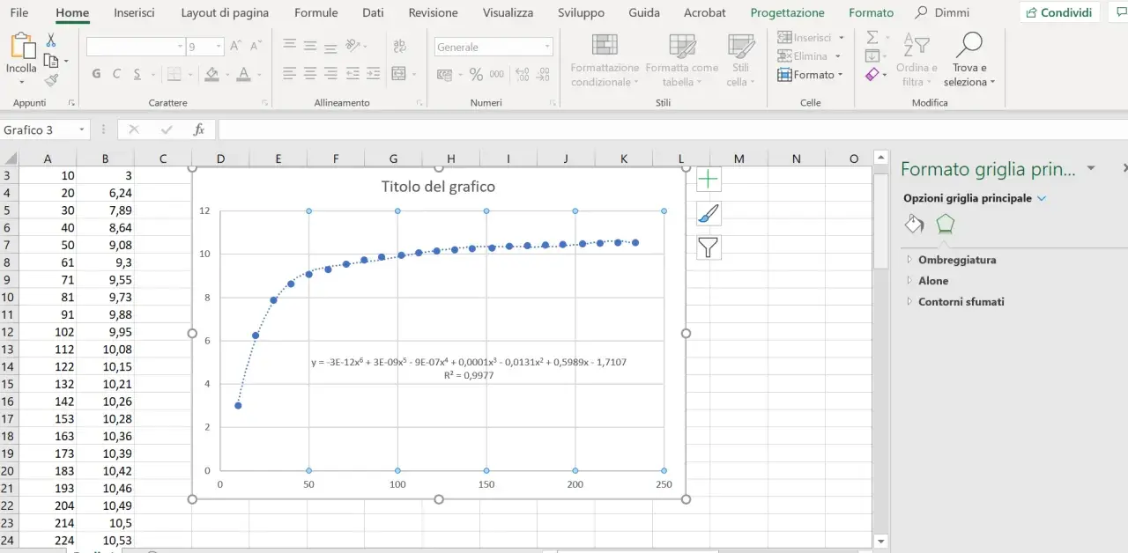The image size is (1128, 553).
Task: Click the Copy icon in Appunti
Action: coord(51,60)
